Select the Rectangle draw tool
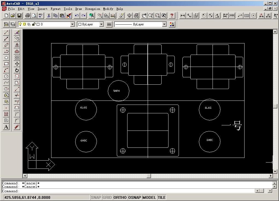 (6, 64)
